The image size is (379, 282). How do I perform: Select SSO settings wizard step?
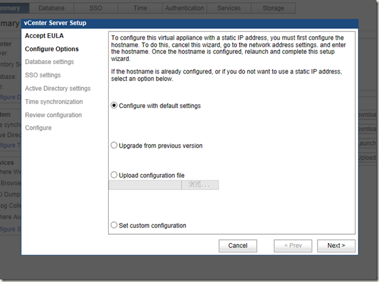tap(43, 75)
